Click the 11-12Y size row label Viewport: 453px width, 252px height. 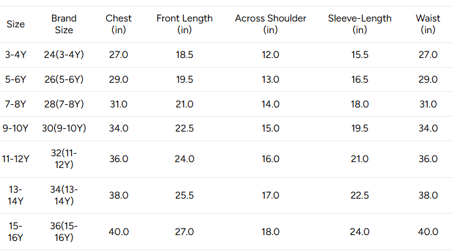coord(16,159)
